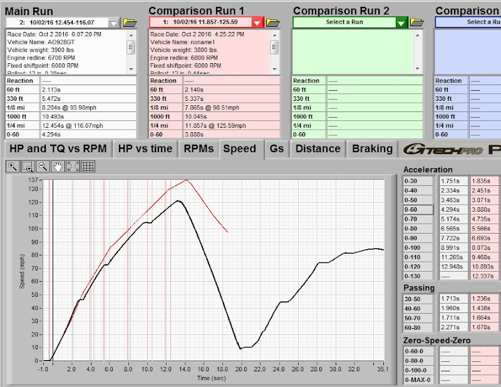This screenshot has width=501, height=387.
Task: Select the 50-70 Passing range
Action: (x=418, y=318)
